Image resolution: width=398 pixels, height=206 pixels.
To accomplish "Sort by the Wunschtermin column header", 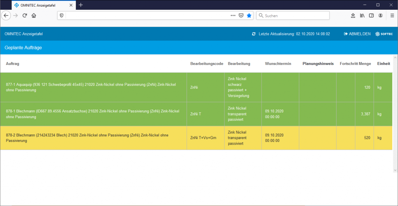I will point(278,64).
